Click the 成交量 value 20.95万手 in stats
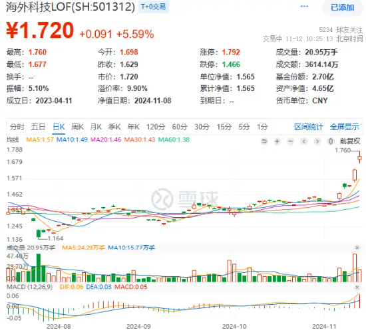The width and height of the screenshot is (366, 332). tap(321, 52)
